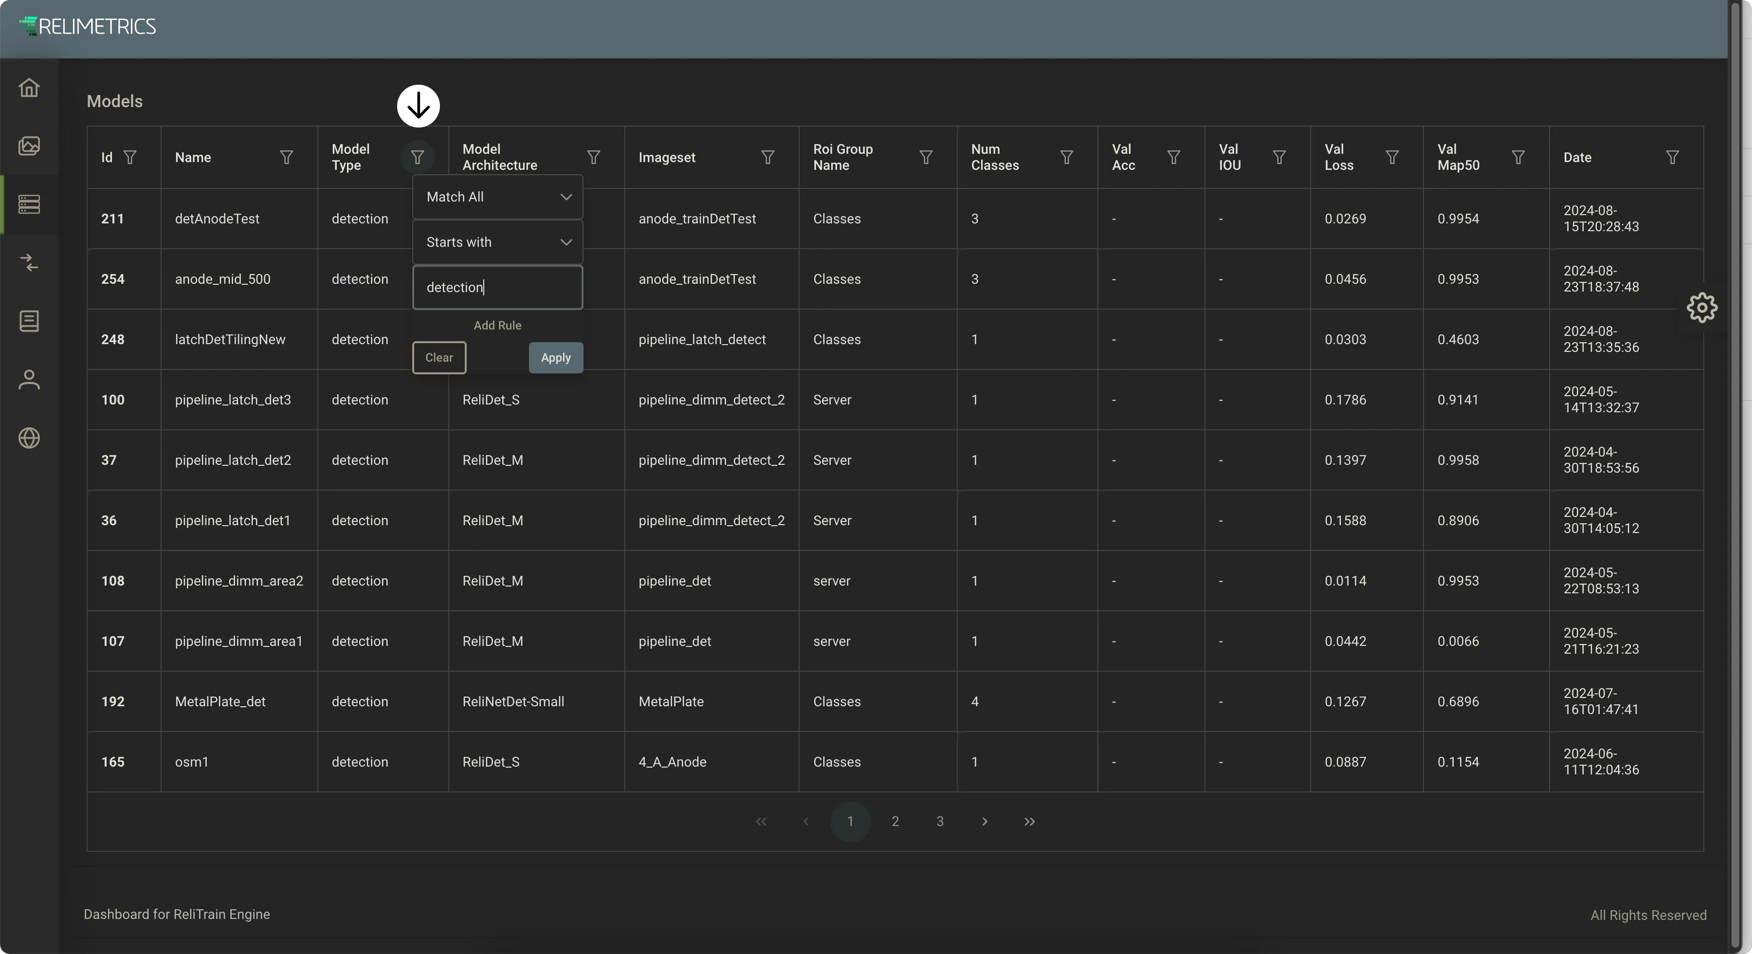
Task: Click the filter value text field
Action: tap(498, 287)
